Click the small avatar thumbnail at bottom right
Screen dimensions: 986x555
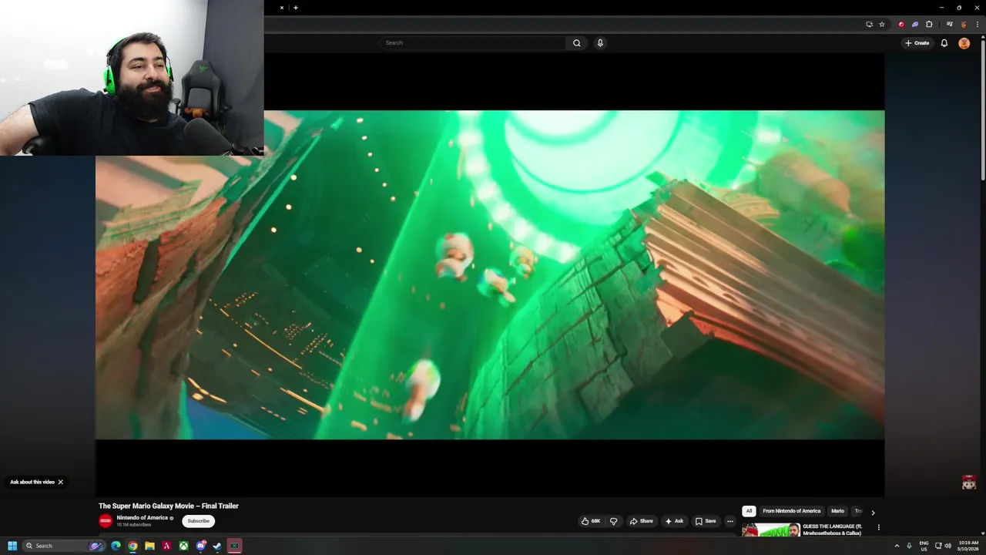969,483
